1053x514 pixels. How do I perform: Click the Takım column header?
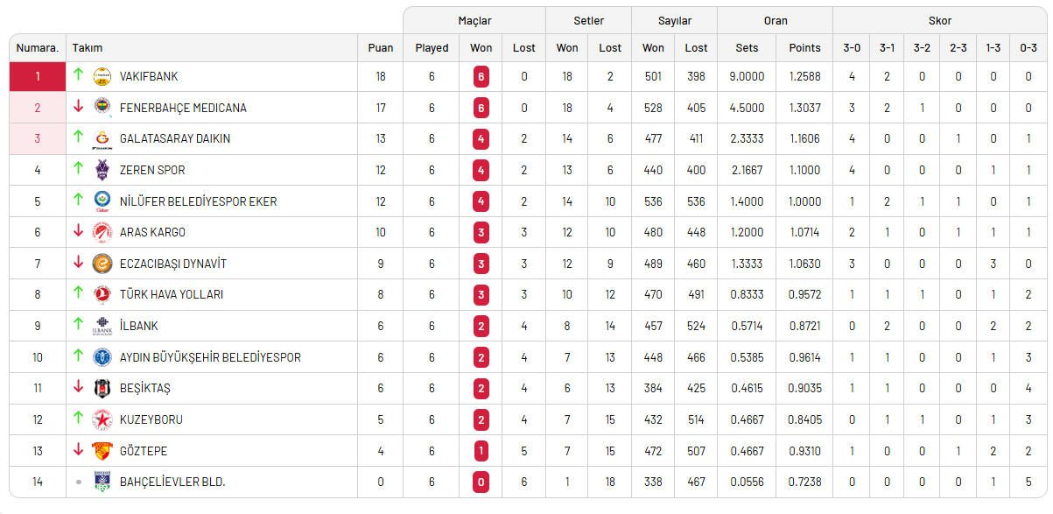[x=88, y=48]
